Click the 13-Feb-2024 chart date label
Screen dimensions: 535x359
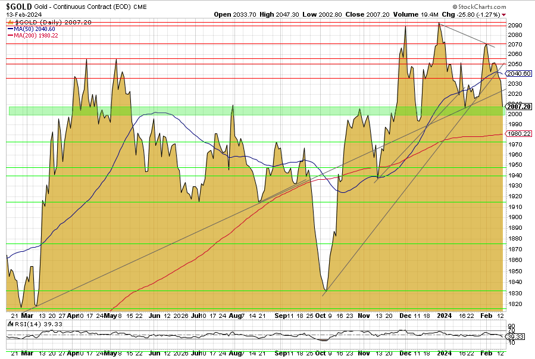point(19,14)
